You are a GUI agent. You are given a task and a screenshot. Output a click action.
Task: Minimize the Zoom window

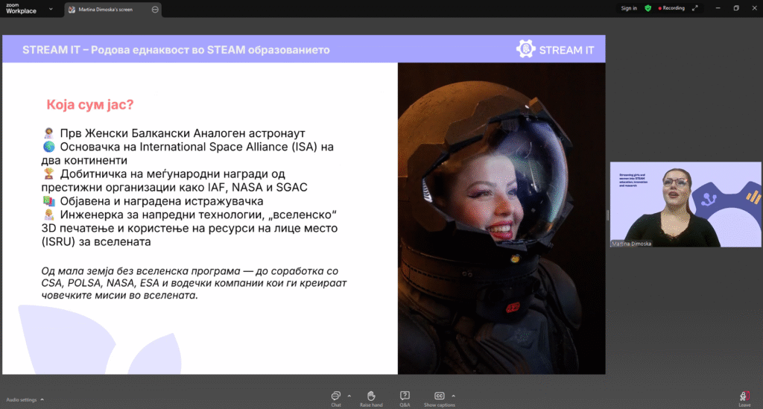click(718, 8)
